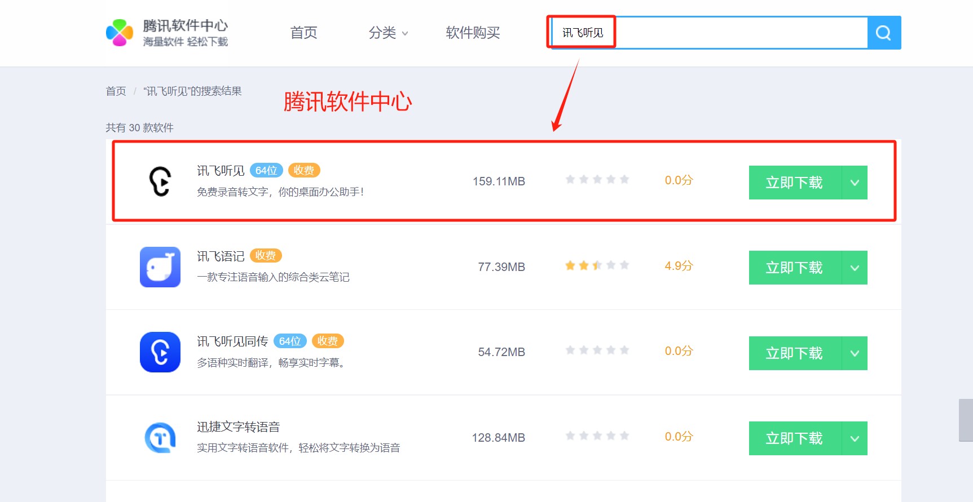This screenshot has height=502, width=973.
Task: Click the 54.72MB file size
Action: (501, 352)
